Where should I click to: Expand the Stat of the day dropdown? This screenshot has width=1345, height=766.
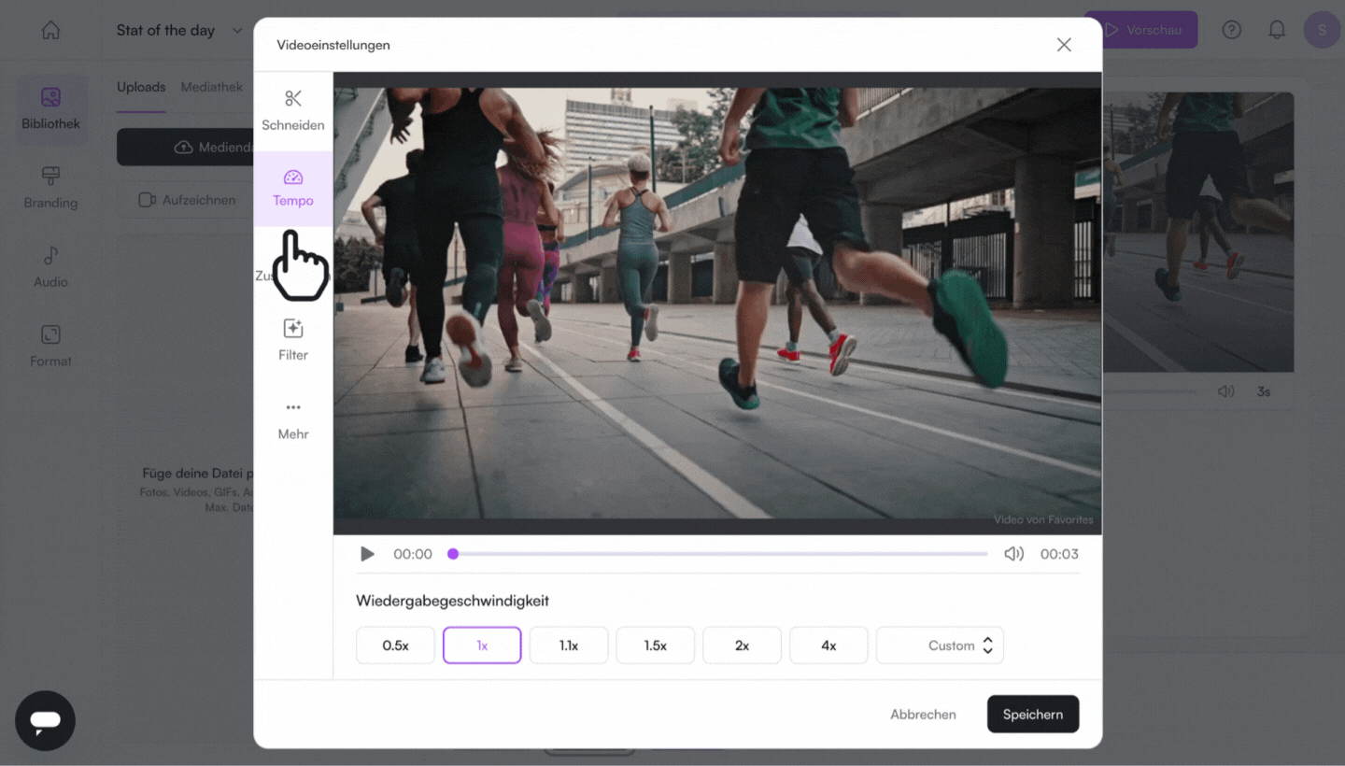(x=236, y=31)
